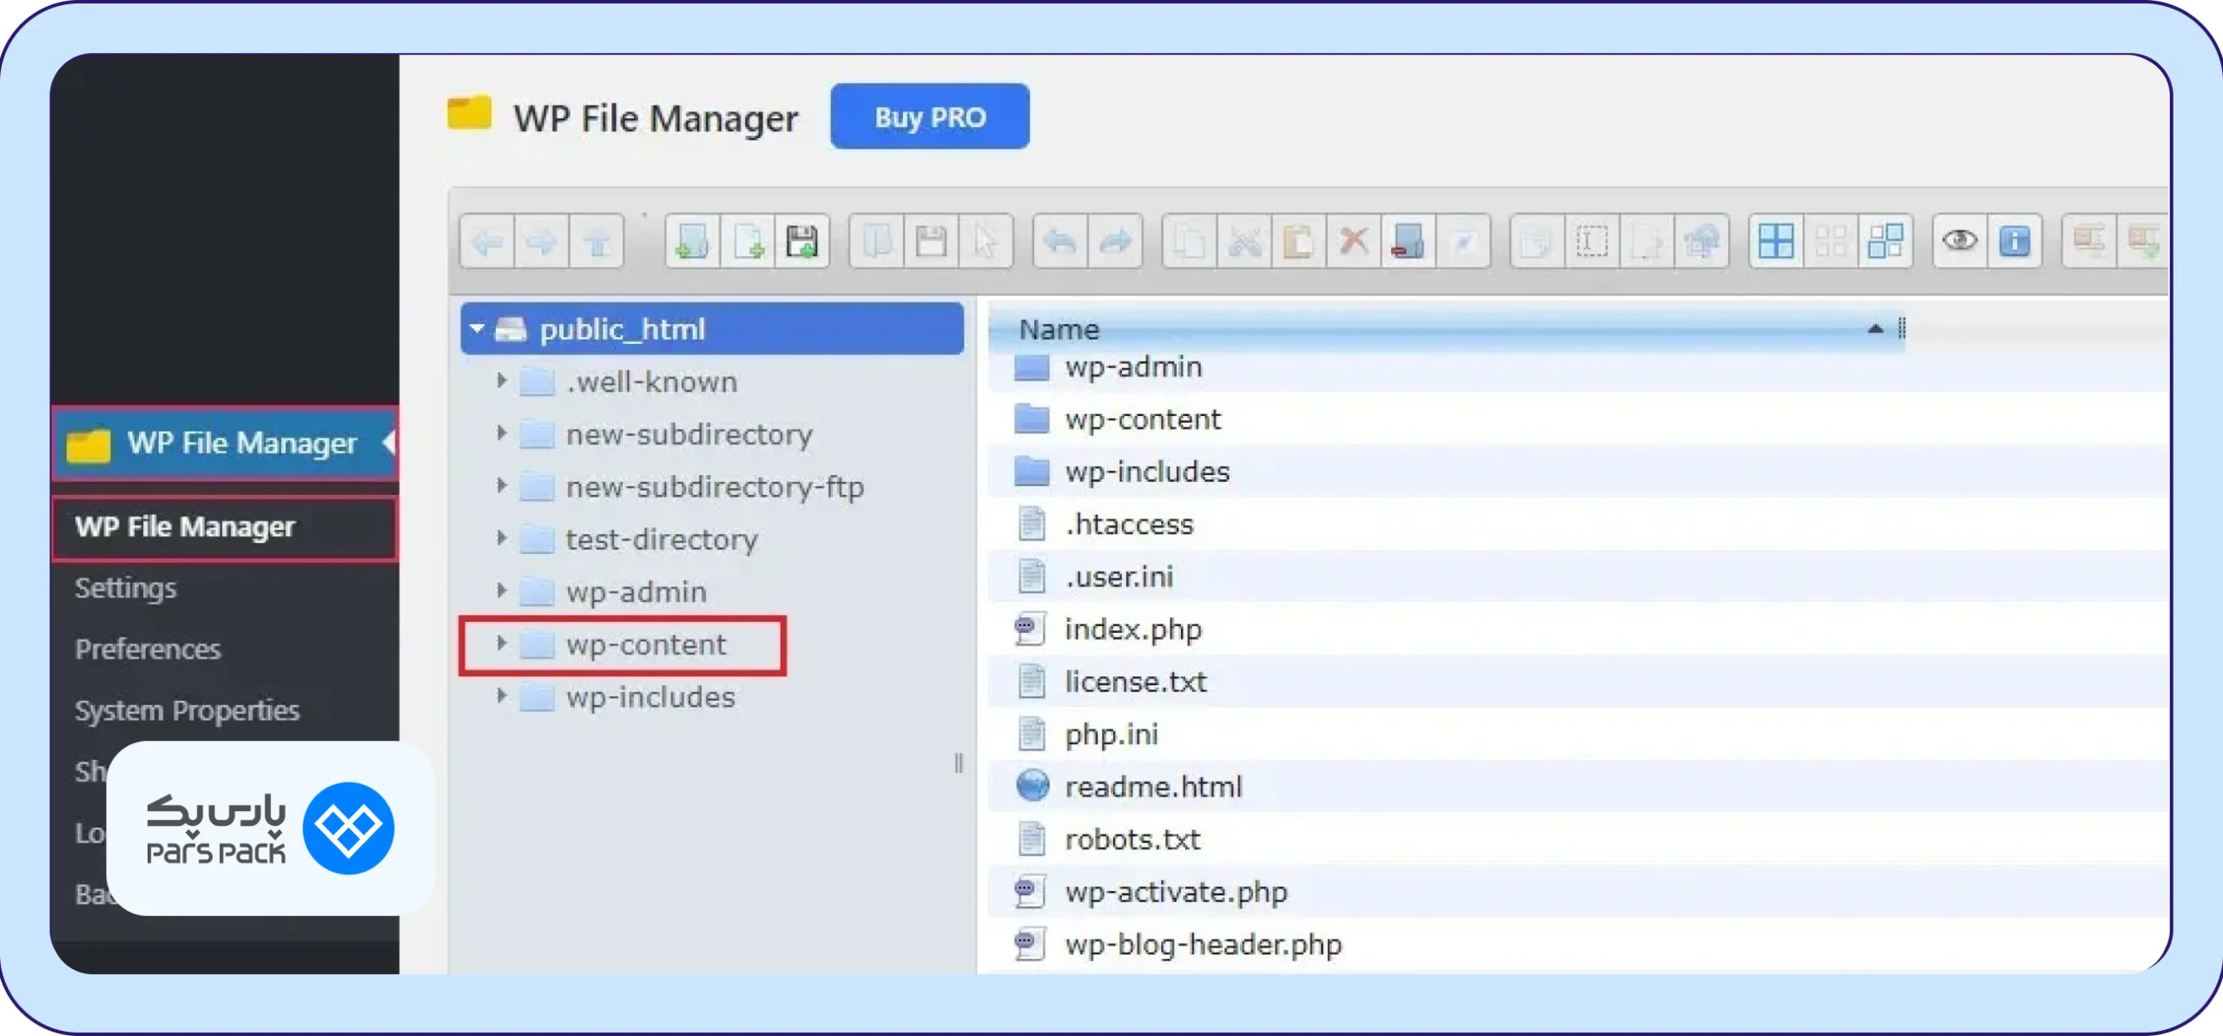
Task: Click the Undo arrow icon
Action: point(1060,241)
